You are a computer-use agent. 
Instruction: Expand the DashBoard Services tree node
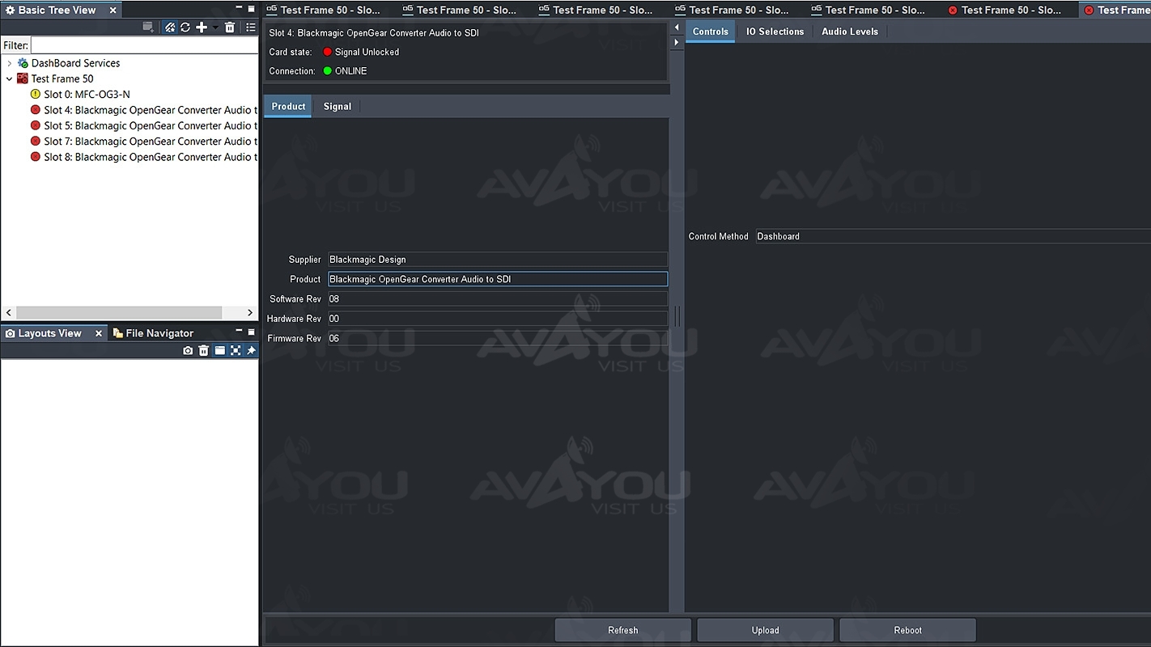coord(9,63)
